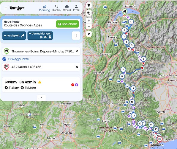Click the red no-entry icon in route summary
The width and height of the screenshot is (177, 149).
point(73,85)
